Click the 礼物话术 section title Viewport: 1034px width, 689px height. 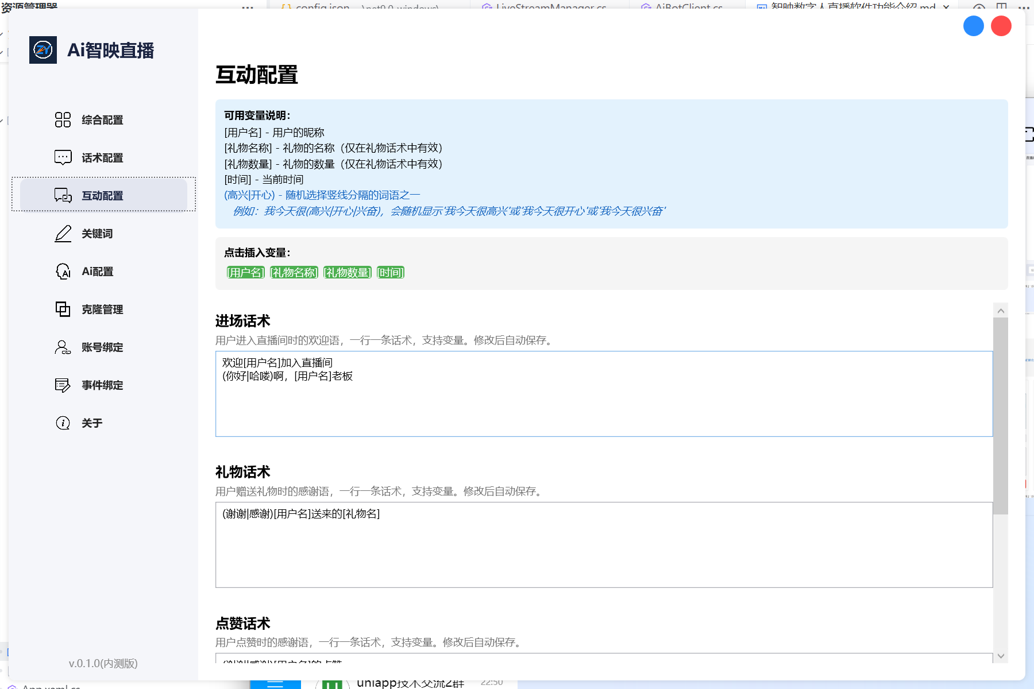coord(242,471)
